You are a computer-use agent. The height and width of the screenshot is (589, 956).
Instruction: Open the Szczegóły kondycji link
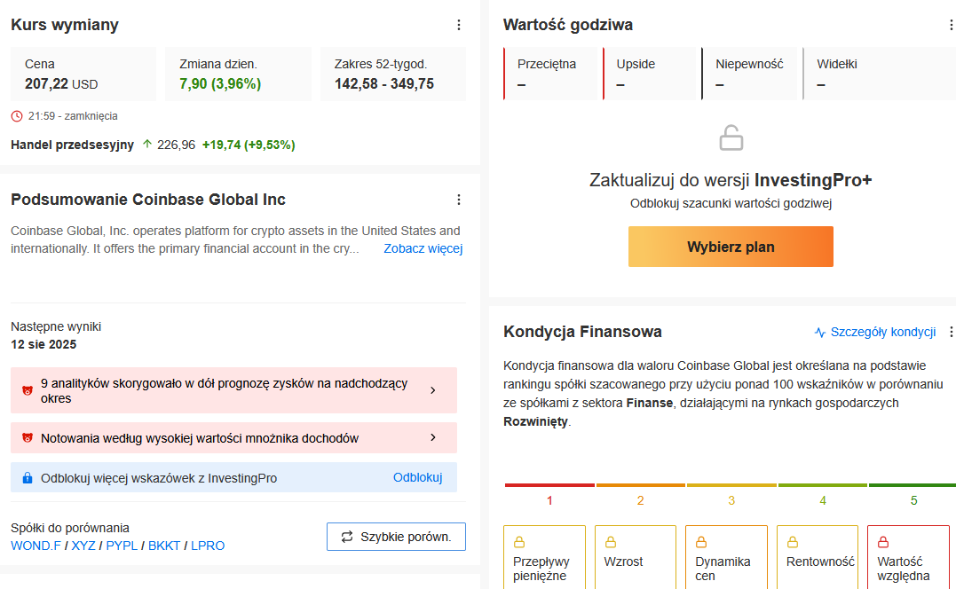(x=875, y=332)
